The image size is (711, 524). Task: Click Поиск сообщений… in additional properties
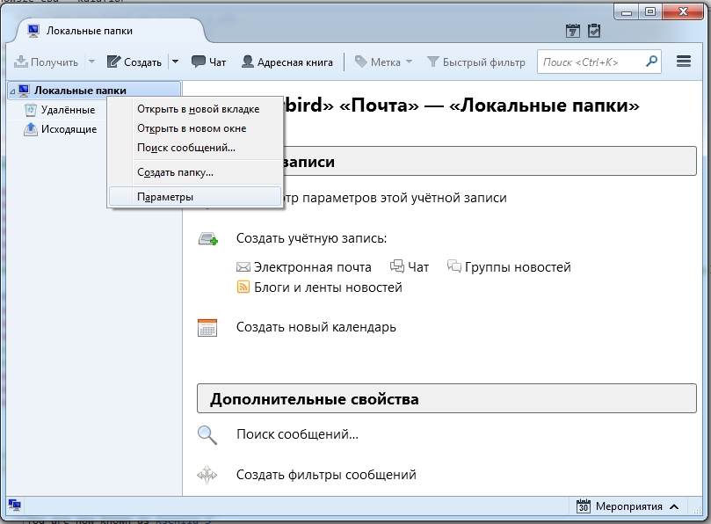pyautogui.click(x=297, y=434)
